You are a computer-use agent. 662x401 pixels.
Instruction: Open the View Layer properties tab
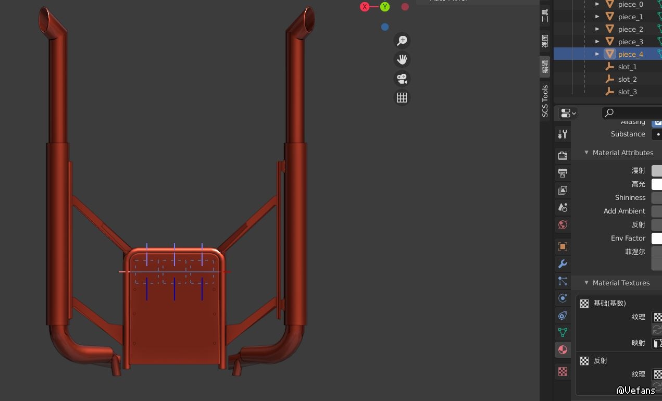563,190
